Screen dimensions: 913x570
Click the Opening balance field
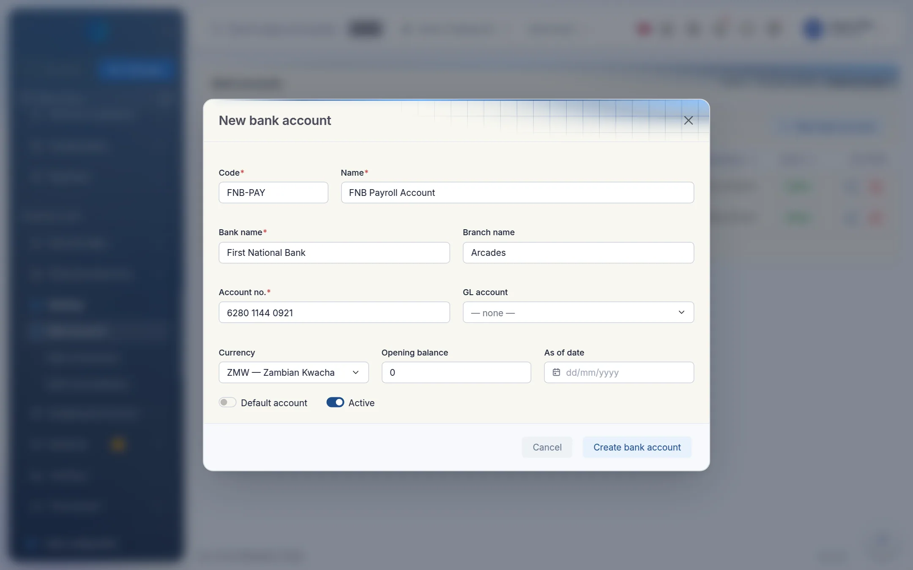[456, 372]
